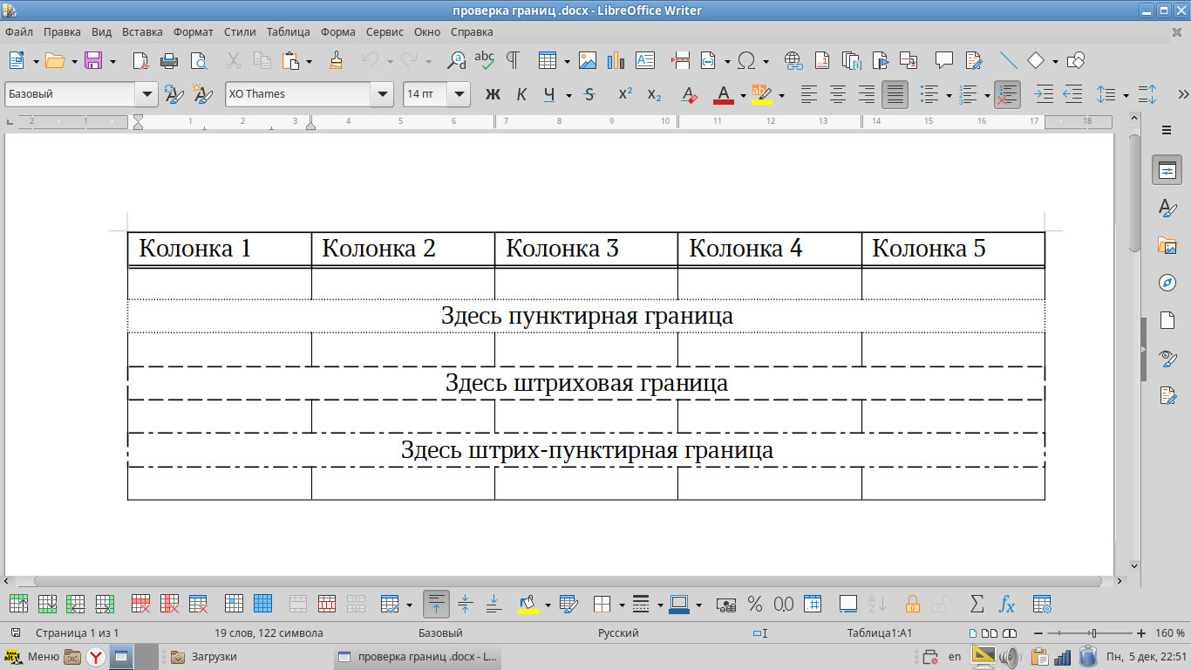Image resolution: width=1191 pixels, height=670 pixels.
Task: Open the Таблица menu
Action: [289, 31]
